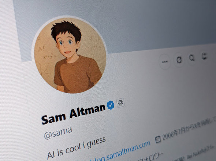Click the blue verified checkmark badge
Viewport: 216px width, 161px height.
coord(111,105)
